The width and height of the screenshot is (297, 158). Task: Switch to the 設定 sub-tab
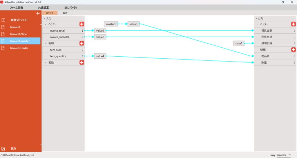coord(65,13)
